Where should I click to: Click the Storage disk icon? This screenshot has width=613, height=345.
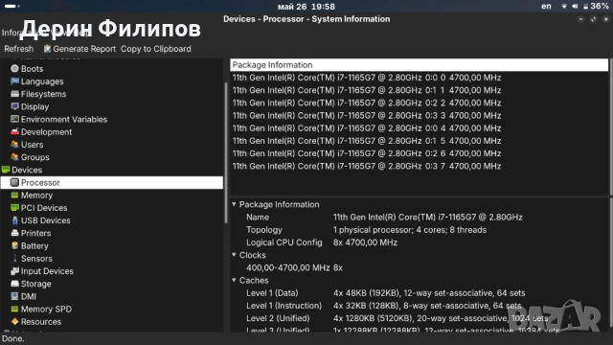click(15, 284)
